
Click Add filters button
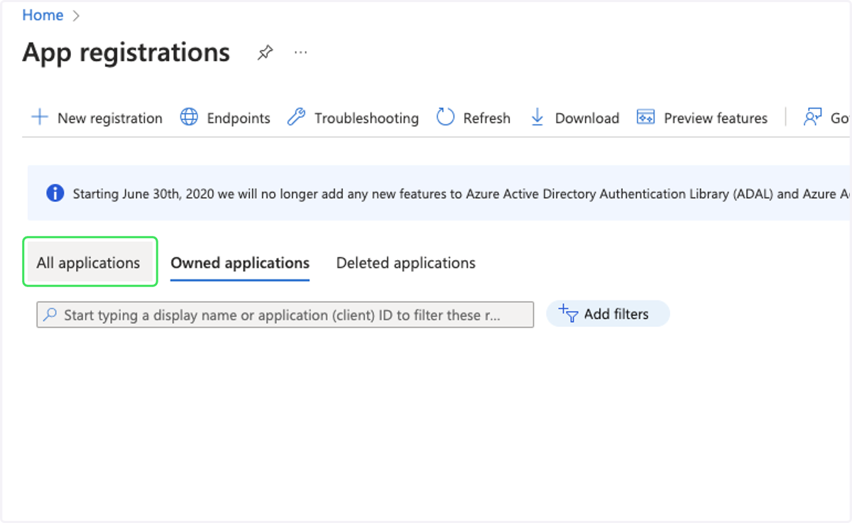(x=608, y=314)
